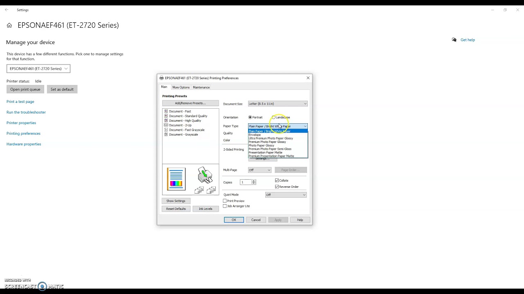Click Add/Remove Presets button
Viewport: 524px width, 294px height.
pos(190,103)
